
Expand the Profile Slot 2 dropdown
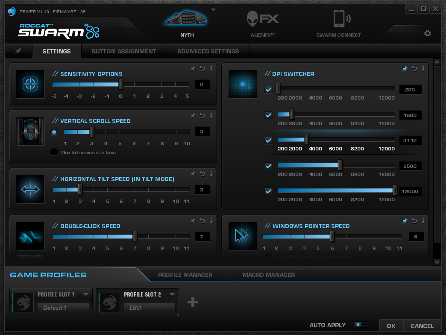click(x=172, y=294)
